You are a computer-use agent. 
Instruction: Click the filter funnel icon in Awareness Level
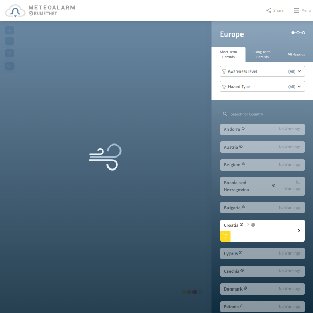coord(224,71)
